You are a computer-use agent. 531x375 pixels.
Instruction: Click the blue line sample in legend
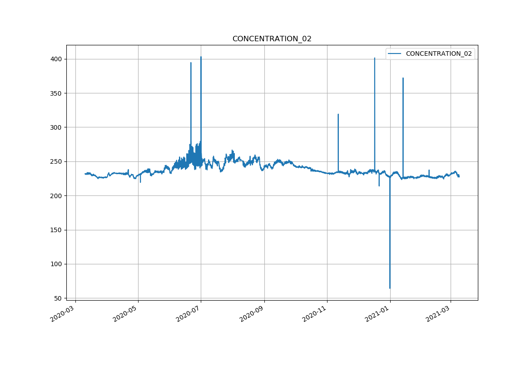[395, 54]
